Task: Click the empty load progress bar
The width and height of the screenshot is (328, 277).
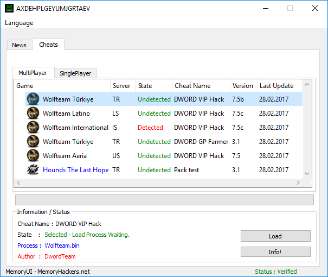Action: pyautogui.click(x=164, y=200)
